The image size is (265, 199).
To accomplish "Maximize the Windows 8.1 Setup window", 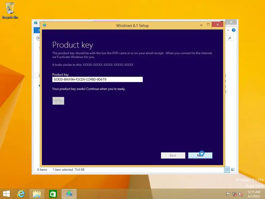I will 208,25.
